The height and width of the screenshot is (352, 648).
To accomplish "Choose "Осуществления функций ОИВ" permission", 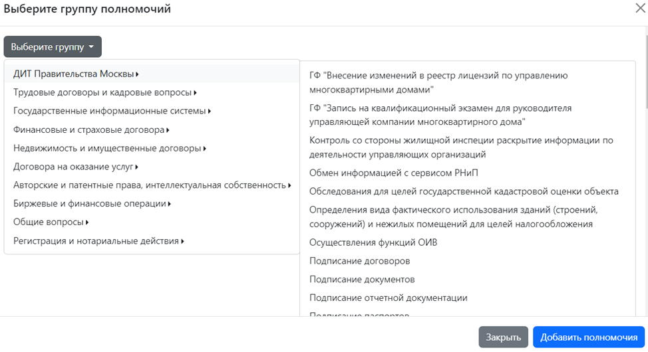I will pos(373,242).
